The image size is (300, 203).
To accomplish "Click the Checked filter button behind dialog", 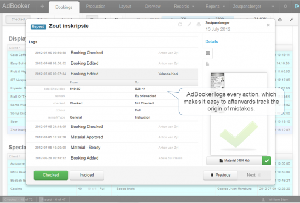I will pos(18,19).
